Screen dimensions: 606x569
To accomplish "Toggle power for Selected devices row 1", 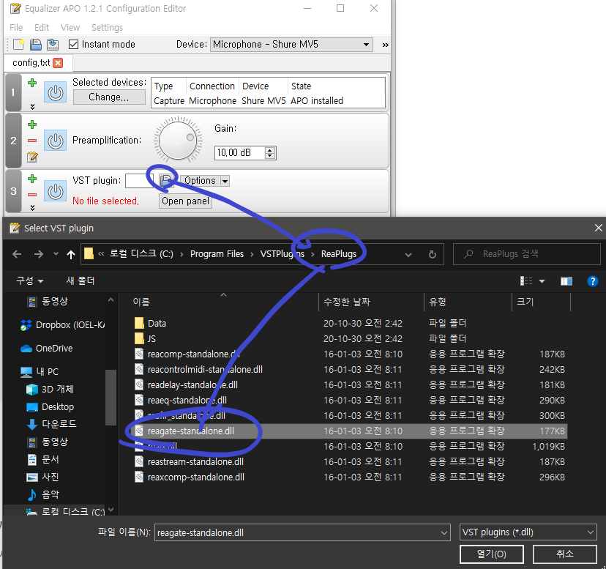I will 56,92.
